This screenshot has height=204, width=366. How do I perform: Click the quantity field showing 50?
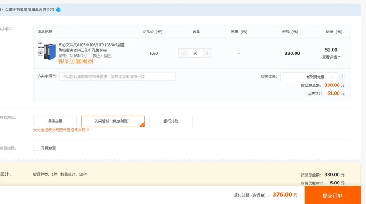click(195, 53)
